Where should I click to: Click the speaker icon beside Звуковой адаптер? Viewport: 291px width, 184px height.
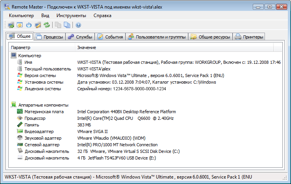pyautogui.click(x=19, y=138)
